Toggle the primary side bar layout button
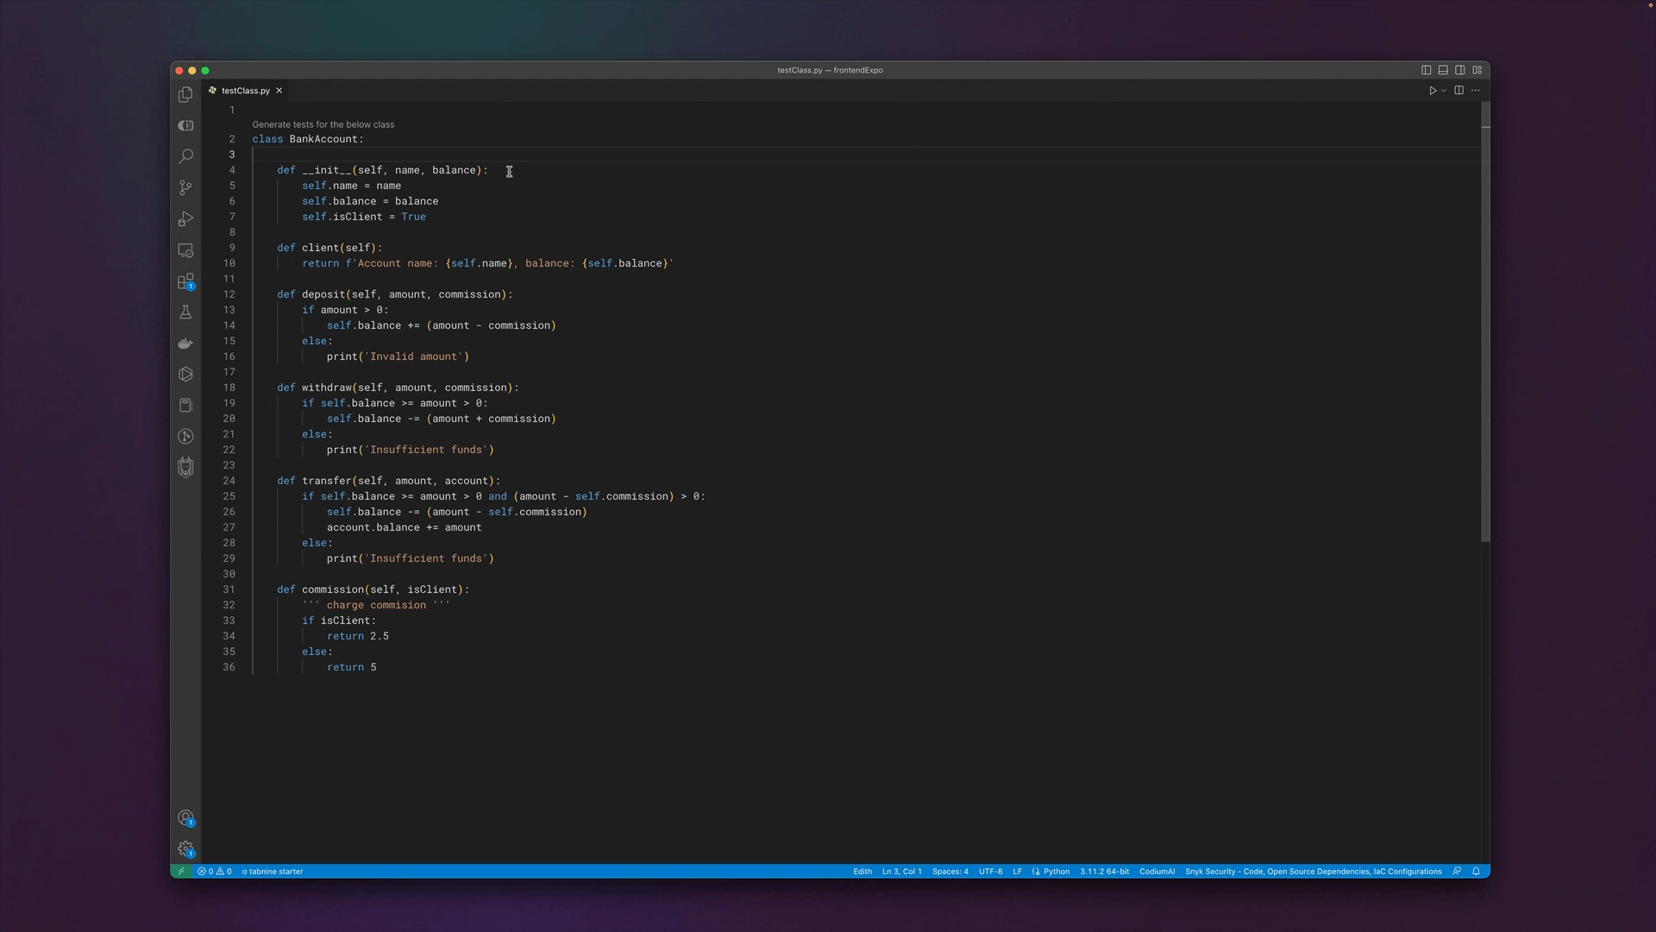1656x932 pixels. (1426, 70)
